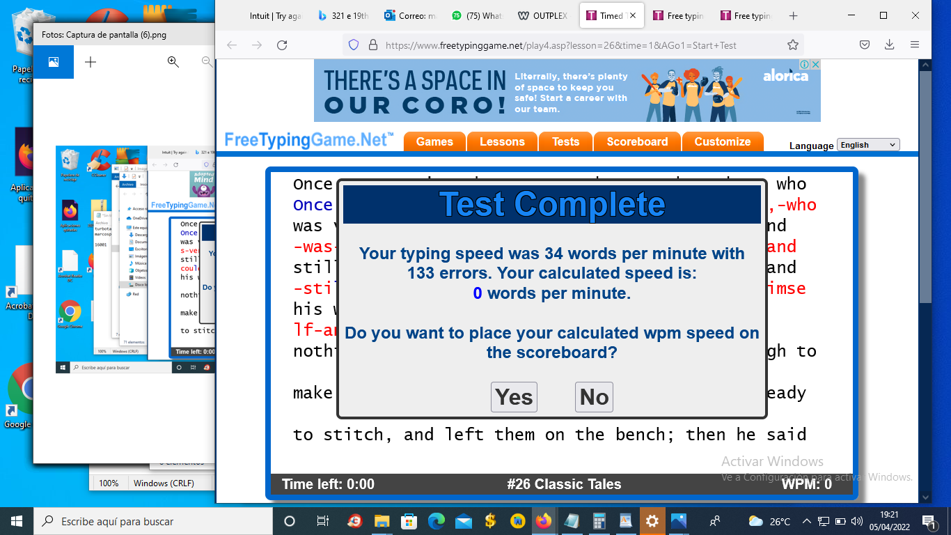Switch to the Correo Outlook tab
This screenshot has width=951, height=535.
point(409,15)
